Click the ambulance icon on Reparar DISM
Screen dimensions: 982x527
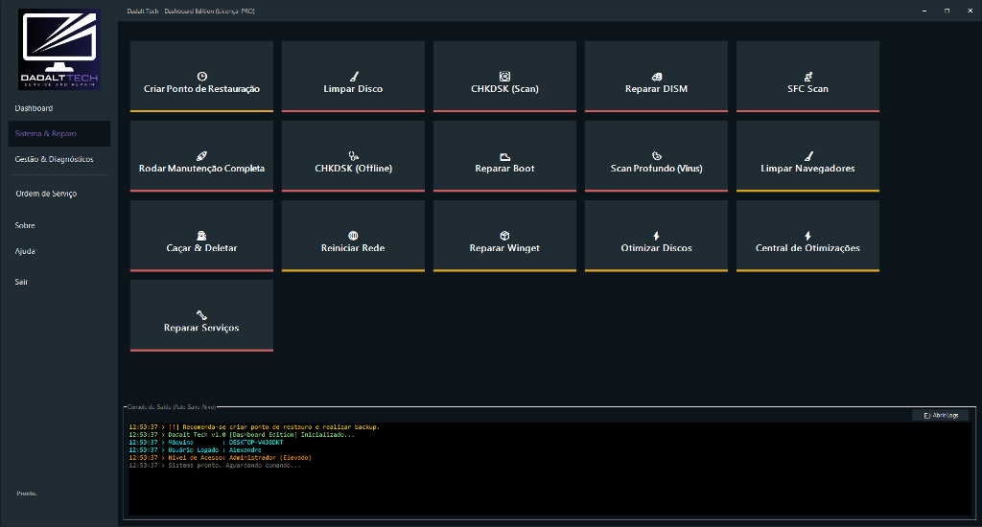click(x=656, y=76)
